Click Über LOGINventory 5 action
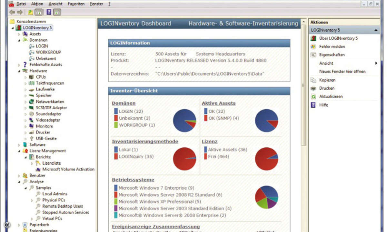Image resolution: width=387 pixels, height=232 pixels. pos(338,38)
